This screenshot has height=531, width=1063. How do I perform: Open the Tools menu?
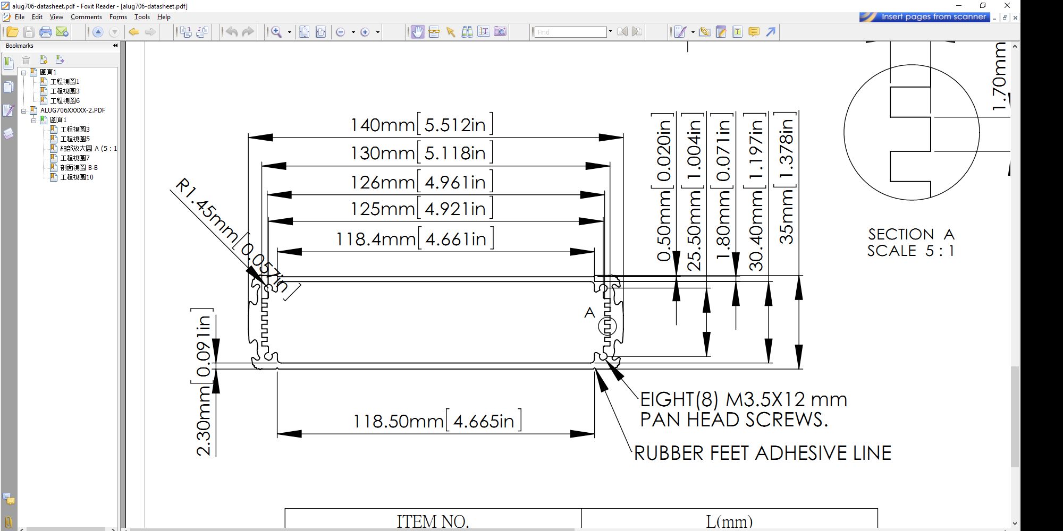coord(142,17)
